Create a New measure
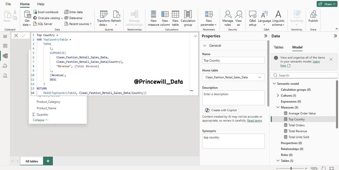Screen dimensions: 339x170 [154, 18]
